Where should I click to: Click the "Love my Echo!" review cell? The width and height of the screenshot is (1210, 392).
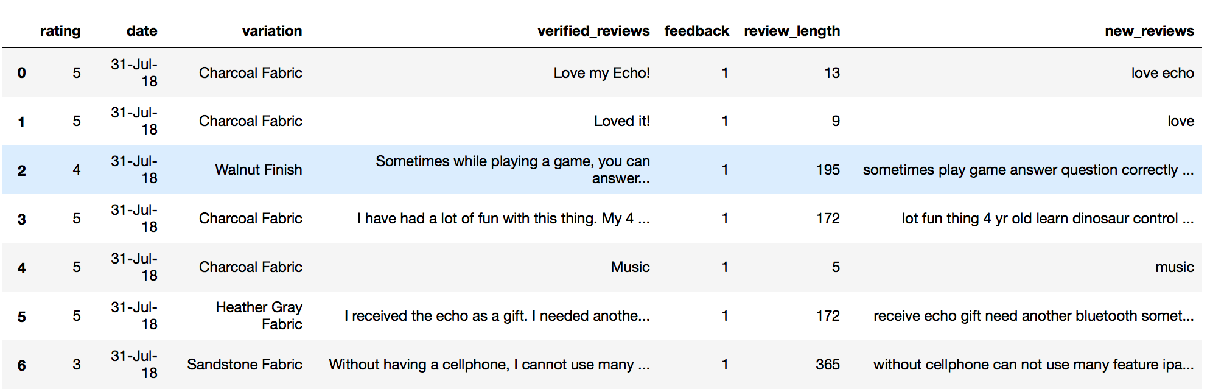(601, 73)
